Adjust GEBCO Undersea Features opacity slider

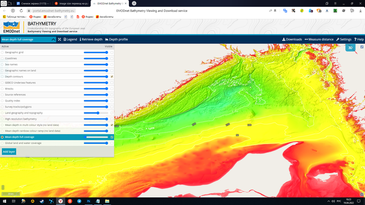[x=96, y=83]
